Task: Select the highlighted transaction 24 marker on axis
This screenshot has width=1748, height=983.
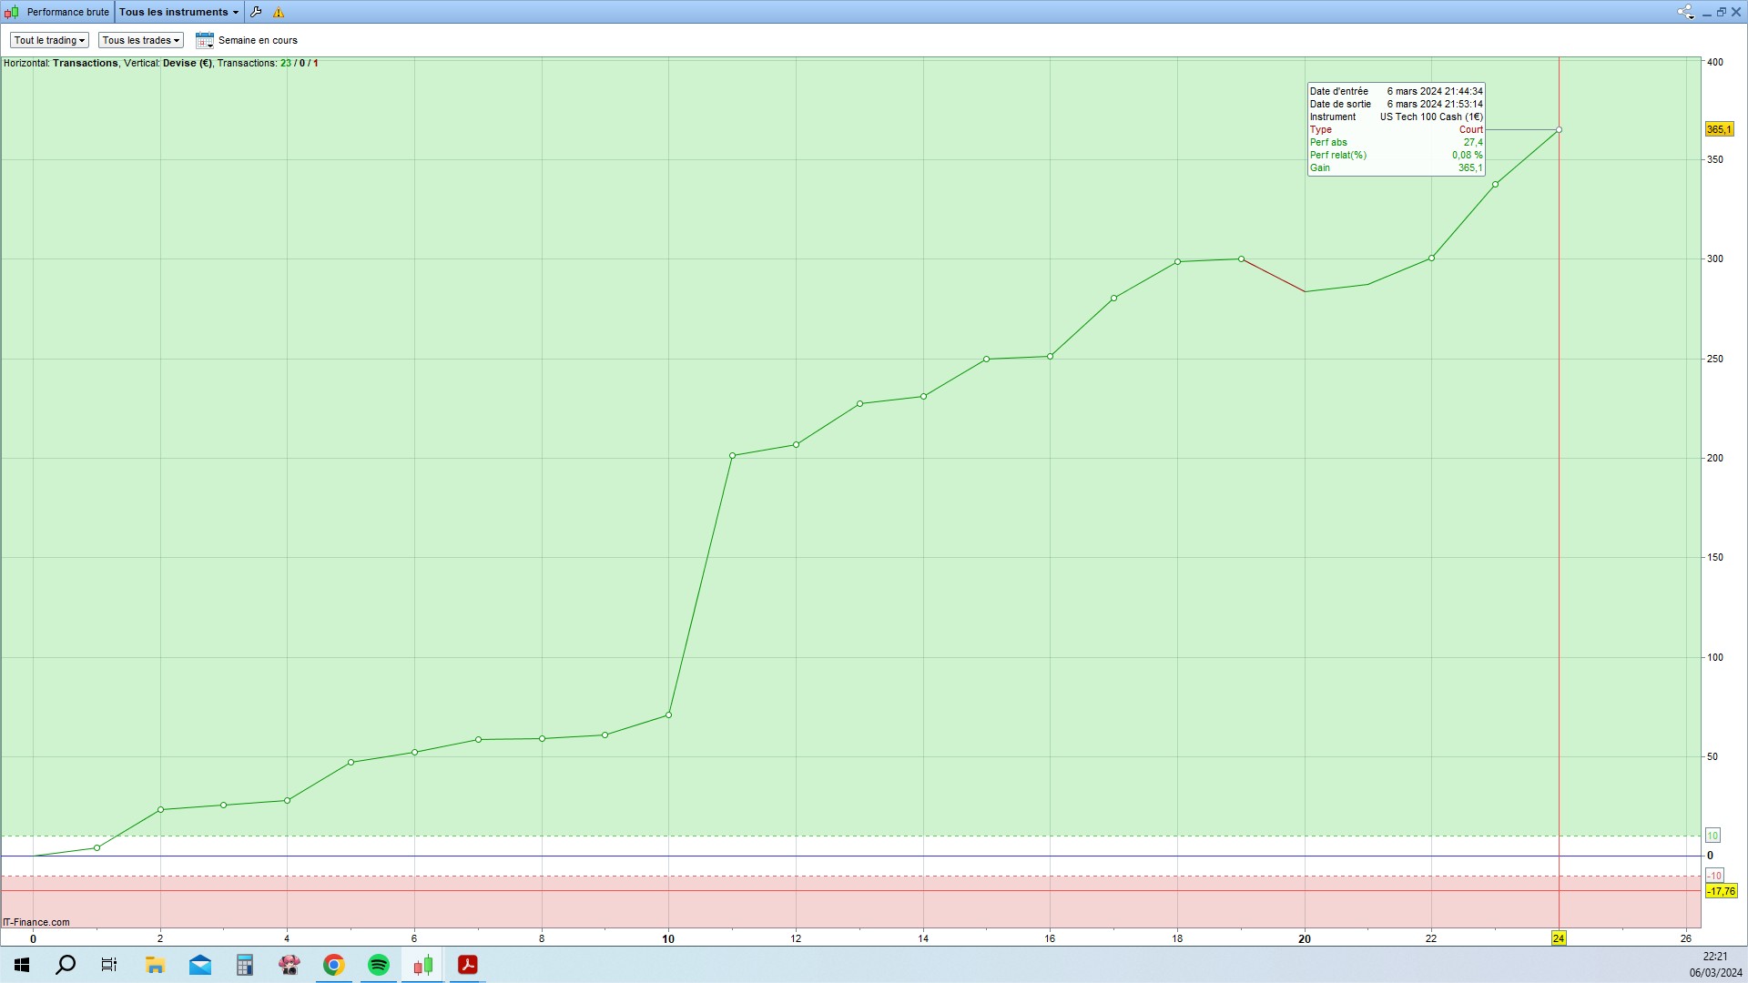Action: point(1559,938)
